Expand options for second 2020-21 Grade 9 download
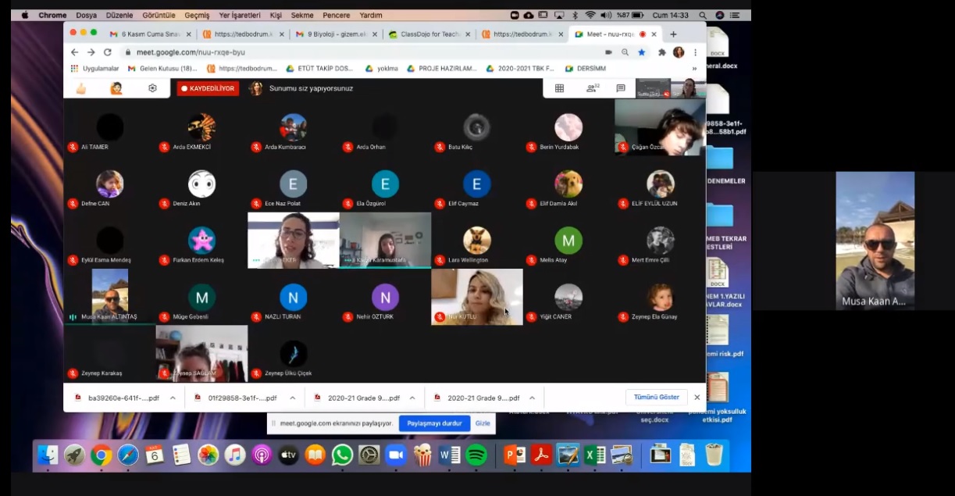Image resolution: width=955 pixels, height=496 pixels. [x=532, y=398]
